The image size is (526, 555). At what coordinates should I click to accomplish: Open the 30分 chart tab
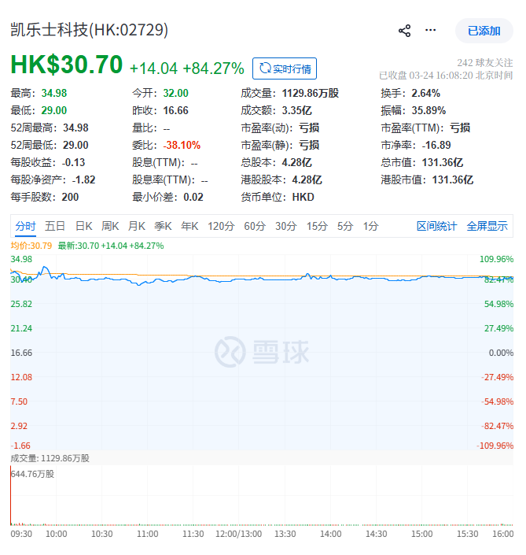(x=285, y=226)
